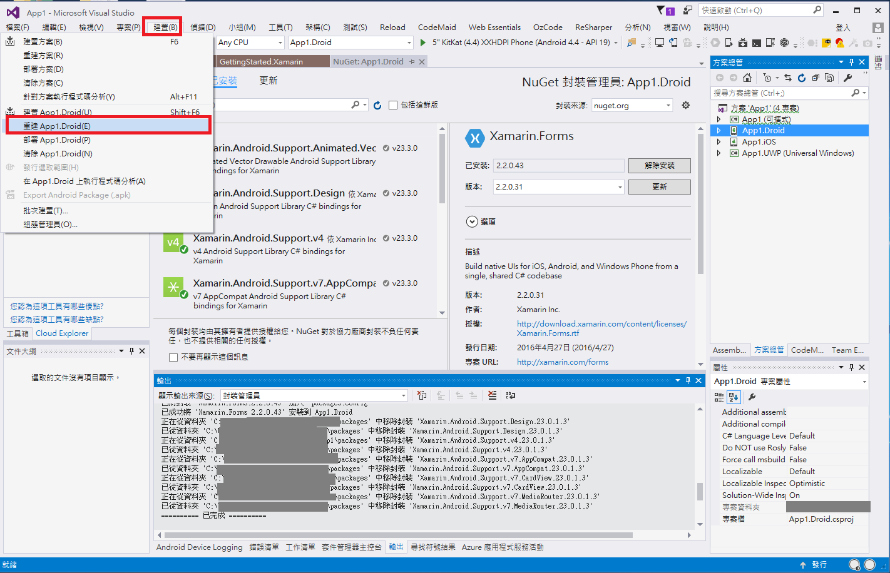Click the Xamarin.Forms package logo icon

click(x=475, y=138)
